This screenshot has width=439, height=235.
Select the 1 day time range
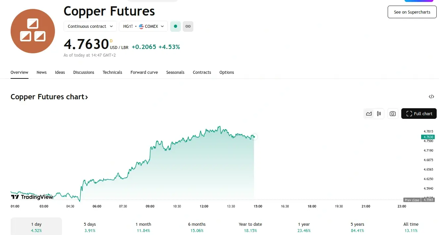click(36, 227)
